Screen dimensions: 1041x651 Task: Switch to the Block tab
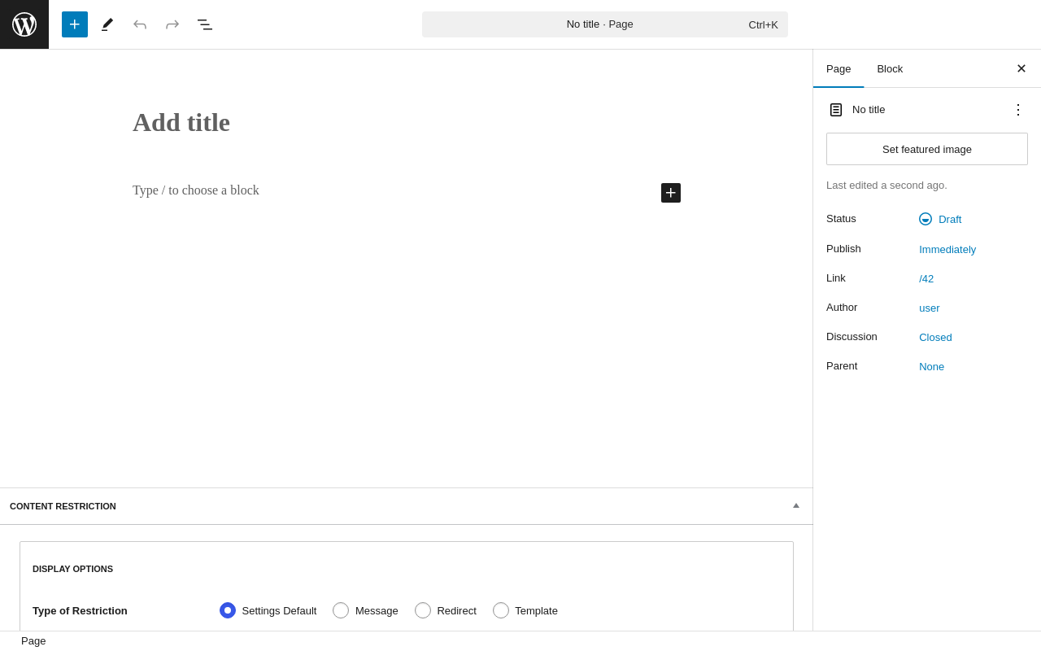(x=890, y=69)
